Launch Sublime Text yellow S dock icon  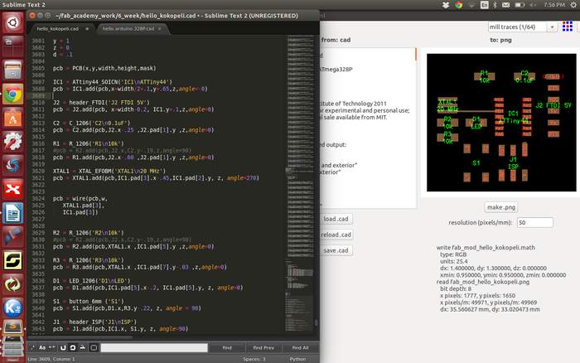[x=13, y=261]
